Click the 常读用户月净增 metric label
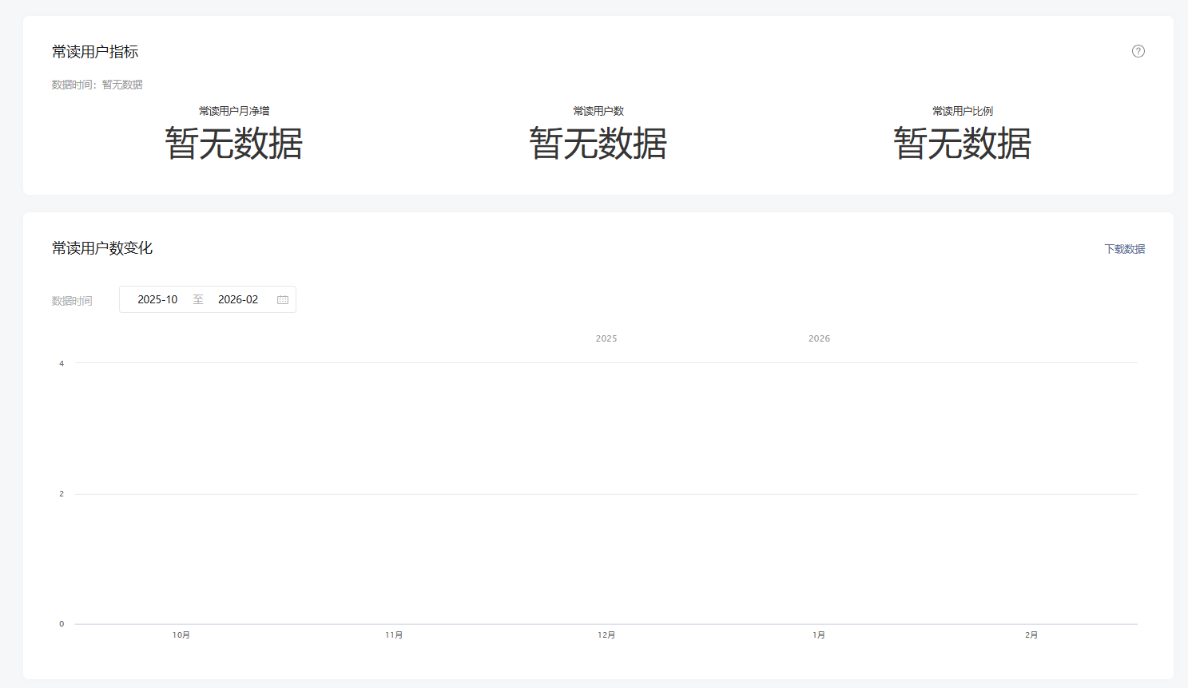 point(234,111)
